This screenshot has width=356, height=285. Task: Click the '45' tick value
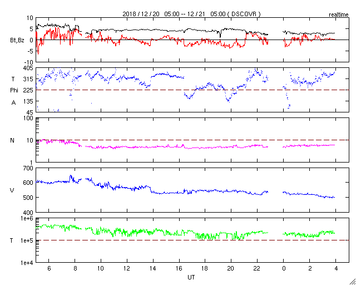[x=30, y=112]
